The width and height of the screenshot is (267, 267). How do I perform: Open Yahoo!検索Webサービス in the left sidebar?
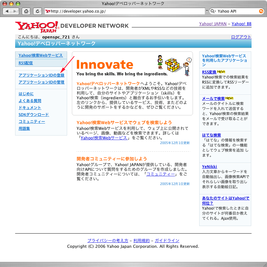coord(41,55)
